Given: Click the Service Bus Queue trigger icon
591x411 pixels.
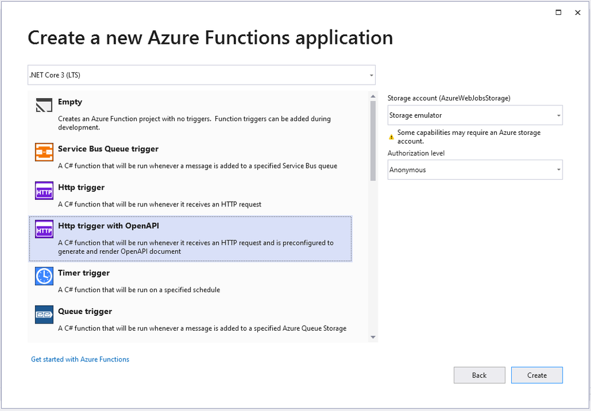Looking at the screenshot, I should 44,152.
